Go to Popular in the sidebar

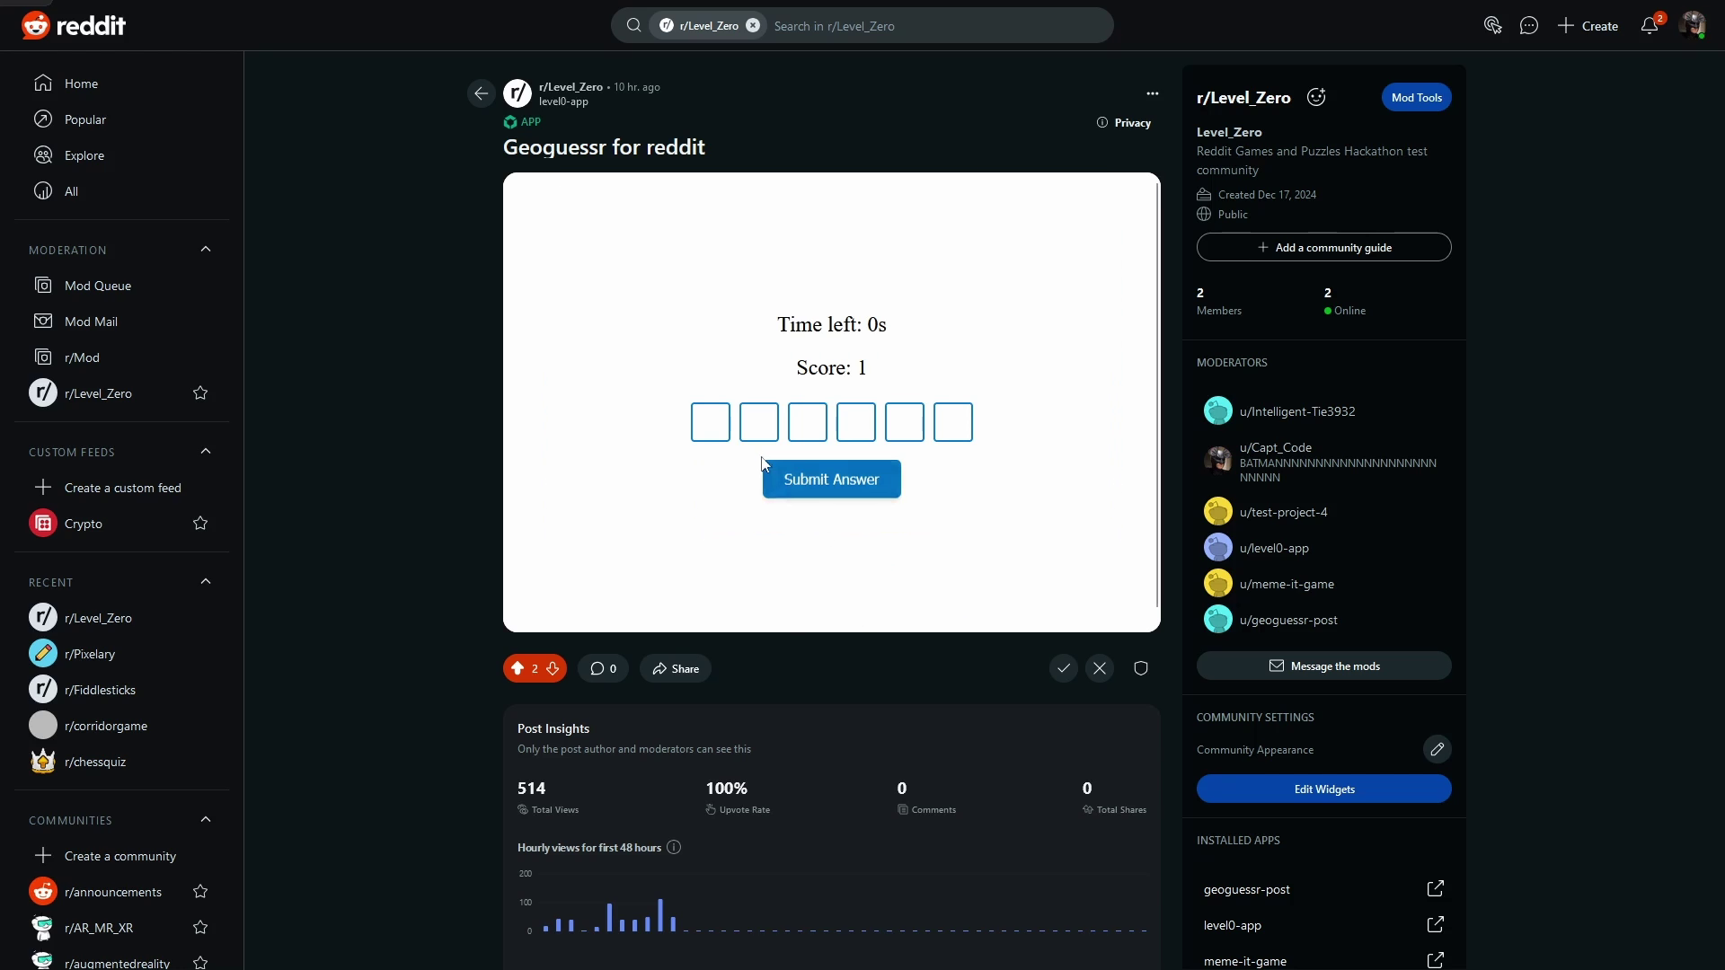(84, 119)
